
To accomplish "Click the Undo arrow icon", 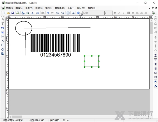I will click(x=48, y=13).
